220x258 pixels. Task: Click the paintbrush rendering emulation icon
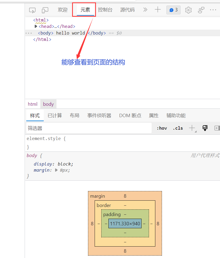205,128
